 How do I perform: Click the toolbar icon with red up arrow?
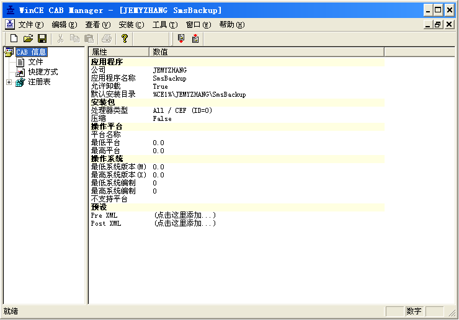[195, 38]
